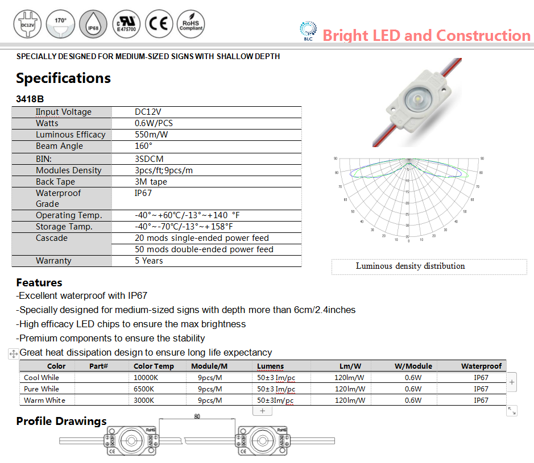Screen dimensions: 534x463
Task: Add a row using the plus below table
Action: pos(262,411)
